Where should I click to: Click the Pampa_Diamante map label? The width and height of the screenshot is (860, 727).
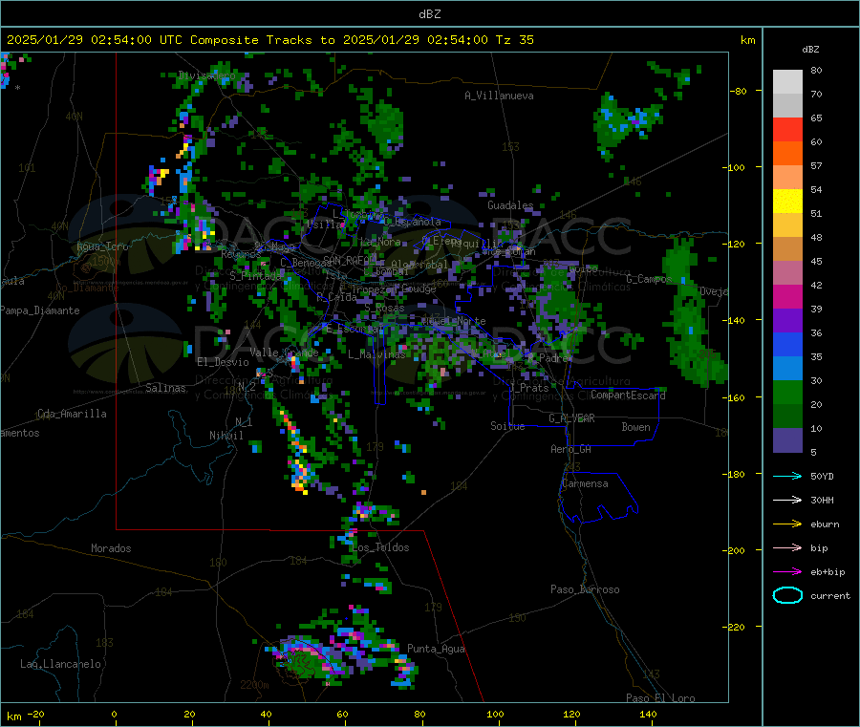[40, 310]
